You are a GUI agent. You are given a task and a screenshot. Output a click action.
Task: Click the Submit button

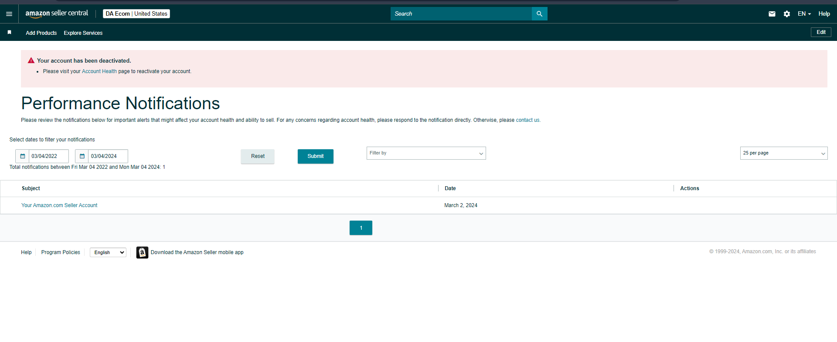pyautogui.click(x=316, y=156)
